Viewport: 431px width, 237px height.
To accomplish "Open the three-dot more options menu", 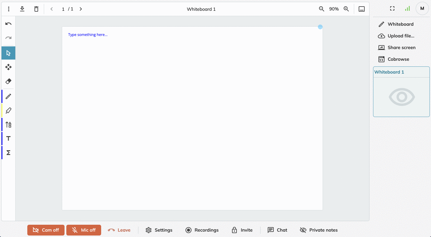I will pyautogui.click(x=9, y=9).
